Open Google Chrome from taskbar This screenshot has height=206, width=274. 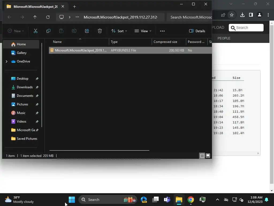point(191,200)
